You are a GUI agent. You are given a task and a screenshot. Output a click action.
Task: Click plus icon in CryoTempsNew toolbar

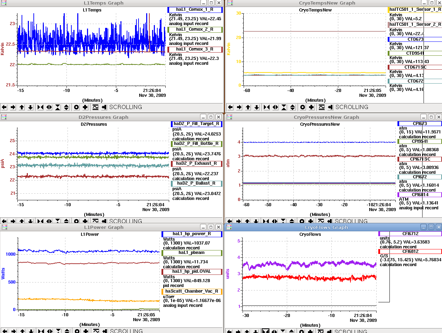(311, 107)
